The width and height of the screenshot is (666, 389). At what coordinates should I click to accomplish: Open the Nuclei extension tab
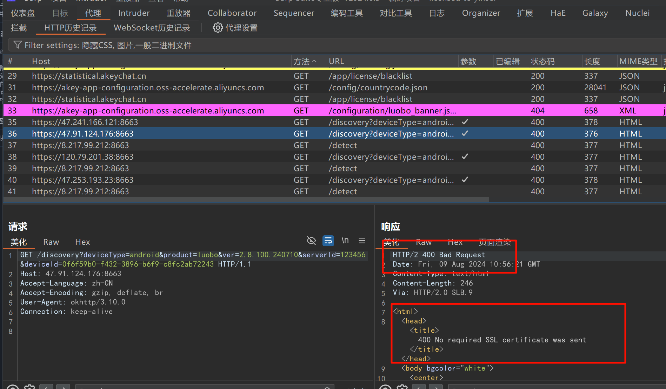pyautogui.click(x=637, y=13)
